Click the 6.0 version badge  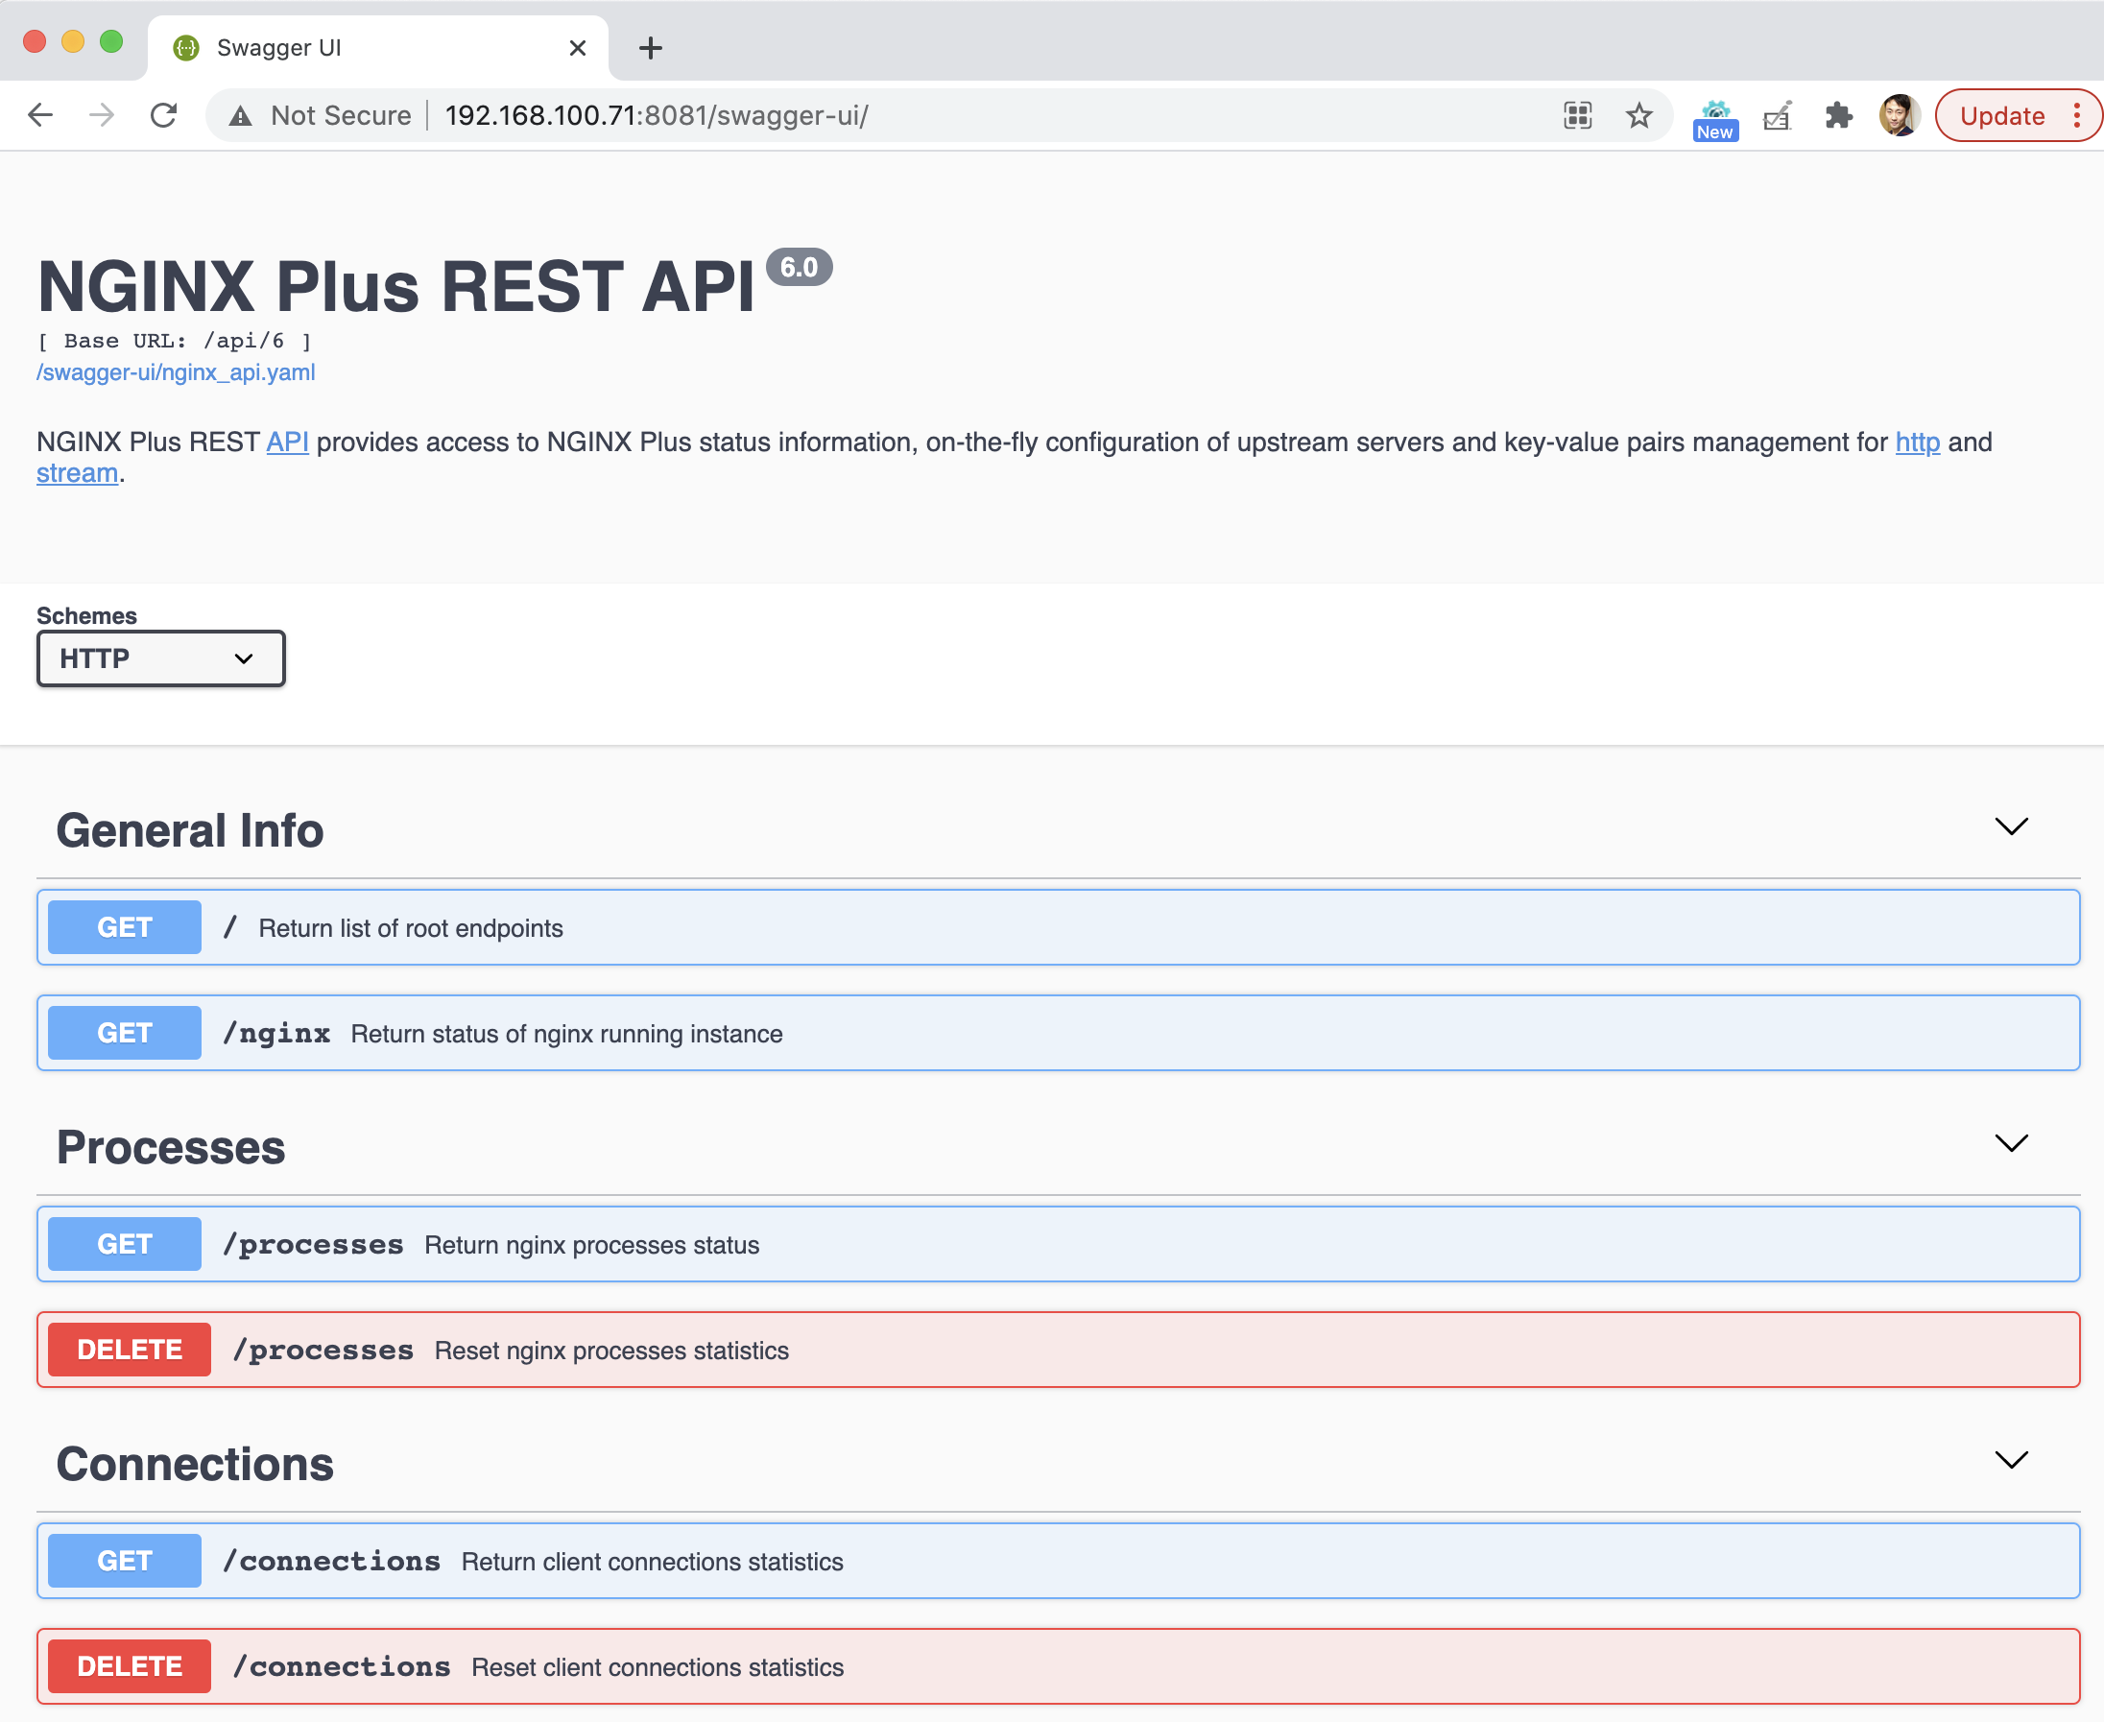(799, 267)
